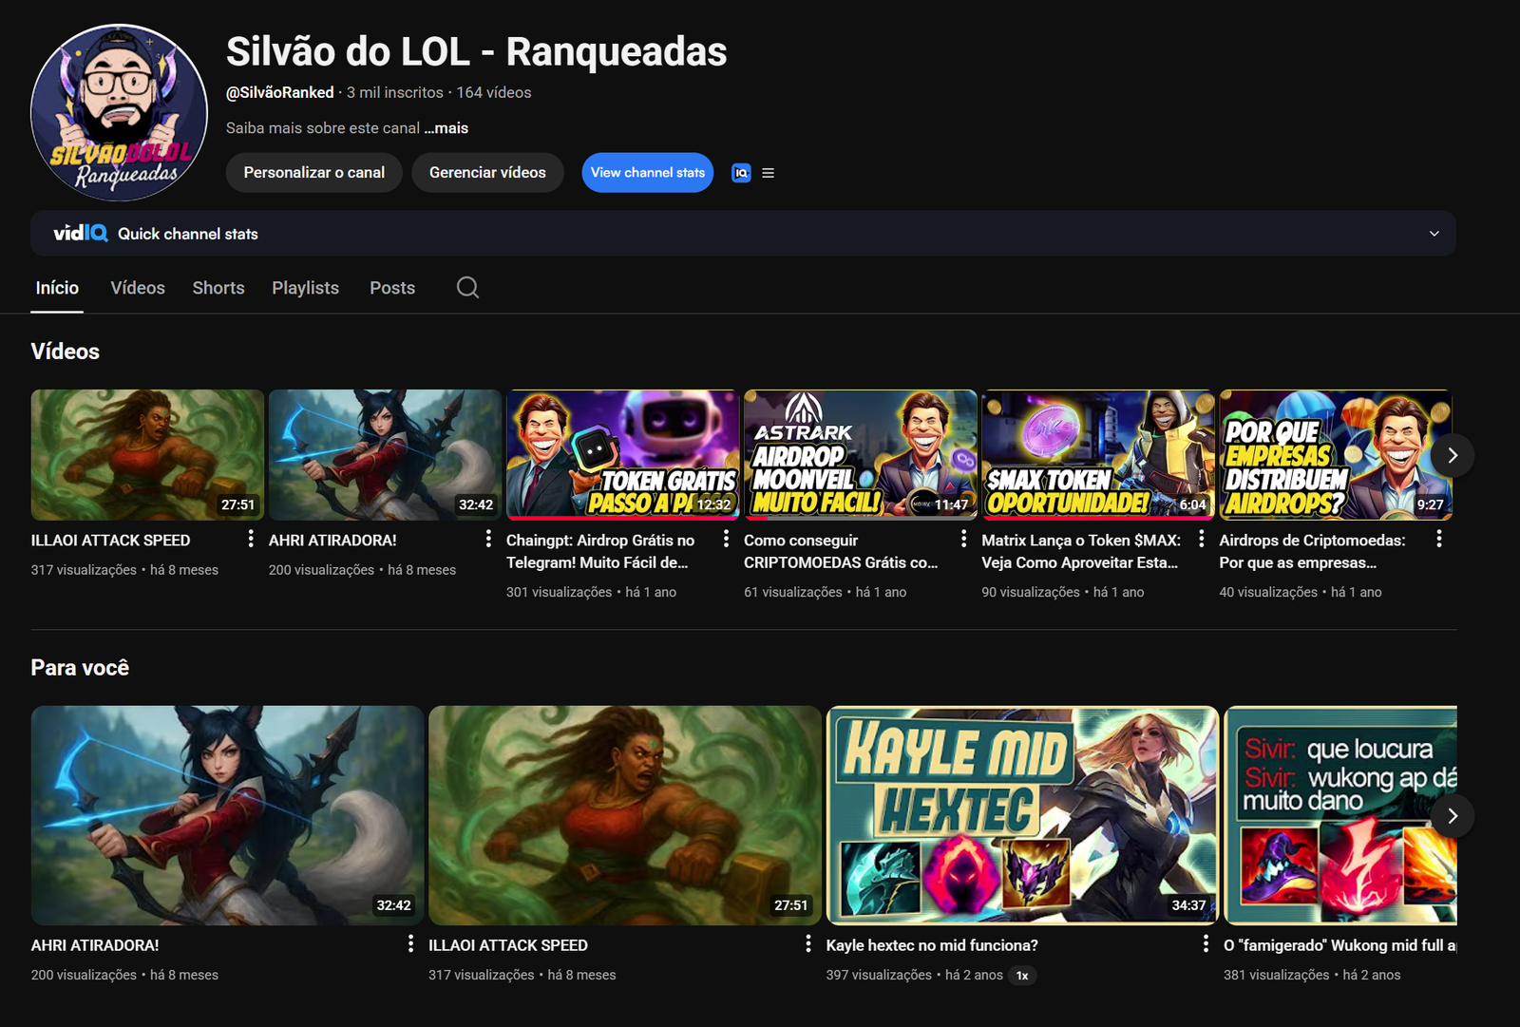Open the Vídeos tab
Viewport: 1520px width, 1027px height.
tap(138, 288)
